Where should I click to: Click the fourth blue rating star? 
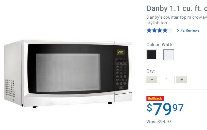point(165,30)
